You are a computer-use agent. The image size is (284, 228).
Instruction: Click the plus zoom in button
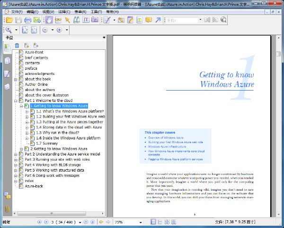pyautogui.click(x=59, y=30)
